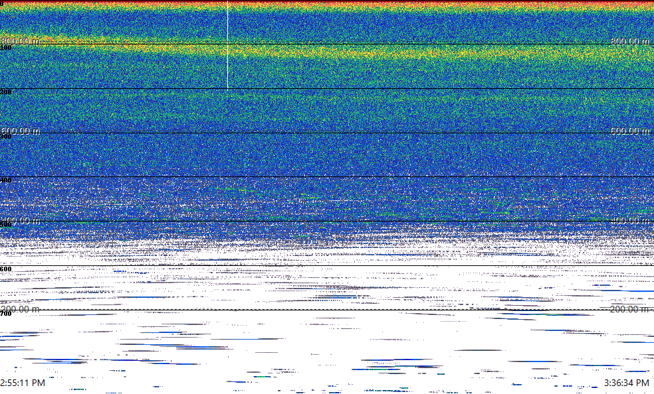This screenshot has height=394, width=654.
Task: Click the right-side 600.00 m range label
Action: click(630, 131)
